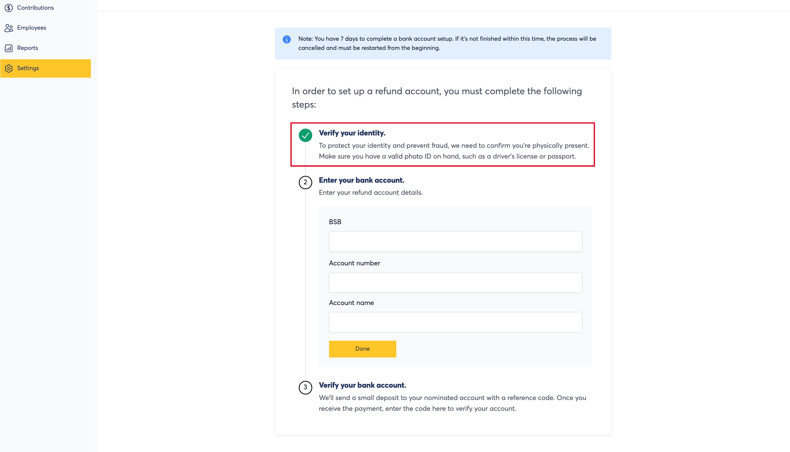Click the Settings gear icon
Viewport: 790px width, 452px height.
coord(9,68)
